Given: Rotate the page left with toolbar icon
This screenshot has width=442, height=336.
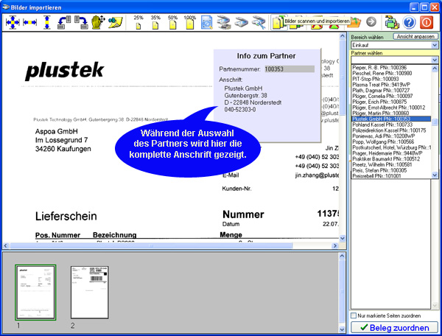Looking at the screenshot, I should (x=65, y=22).
